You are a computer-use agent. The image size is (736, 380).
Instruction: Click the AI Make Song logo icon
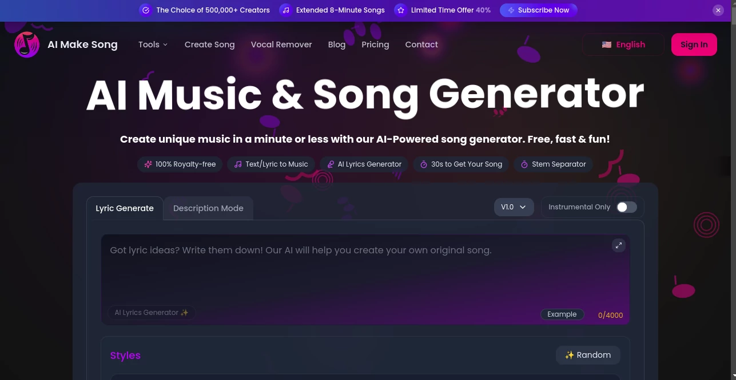point(26,44)
